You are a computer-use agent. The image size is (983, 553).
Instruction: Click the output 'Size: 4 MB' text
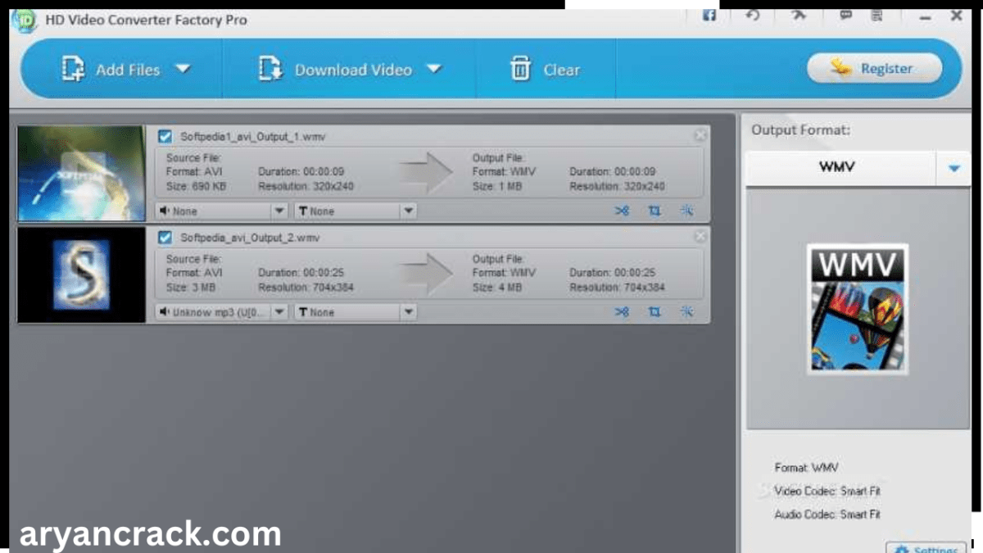pos(497,288)
